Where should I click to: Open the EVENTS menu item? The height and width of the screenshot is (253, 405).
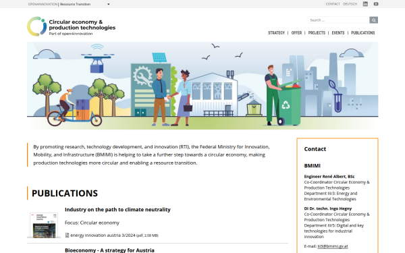(x=338, y=33)
